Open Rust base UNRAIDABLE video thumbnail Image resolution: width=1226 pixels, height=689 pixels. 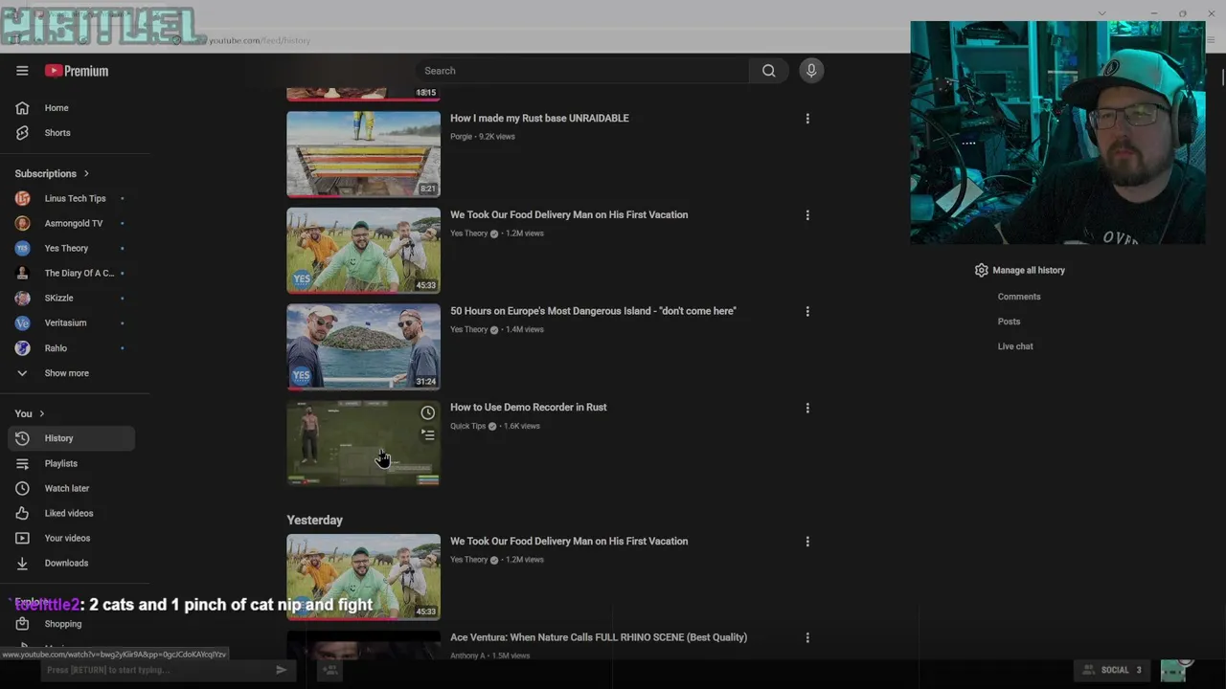point(364,154)
